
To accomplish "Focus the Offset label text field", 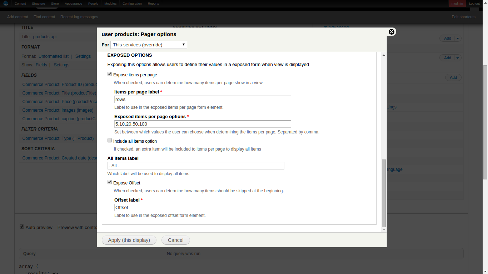I will pos(203,207).
